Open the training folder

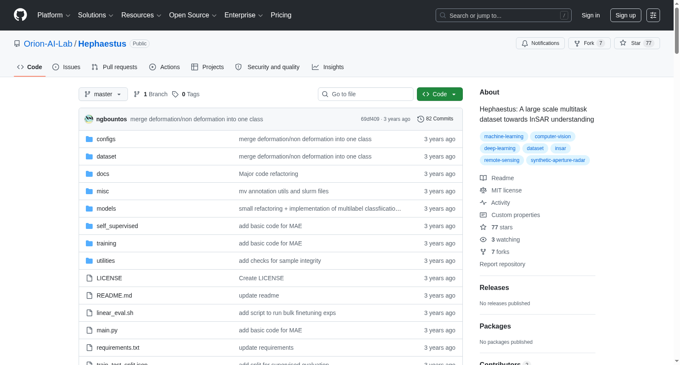coord(106,243)
